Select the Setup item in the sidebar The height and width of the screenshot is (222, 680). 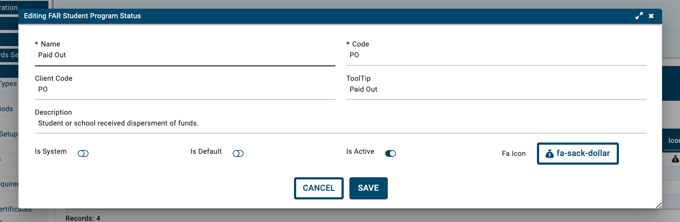(x=9, y=134)
